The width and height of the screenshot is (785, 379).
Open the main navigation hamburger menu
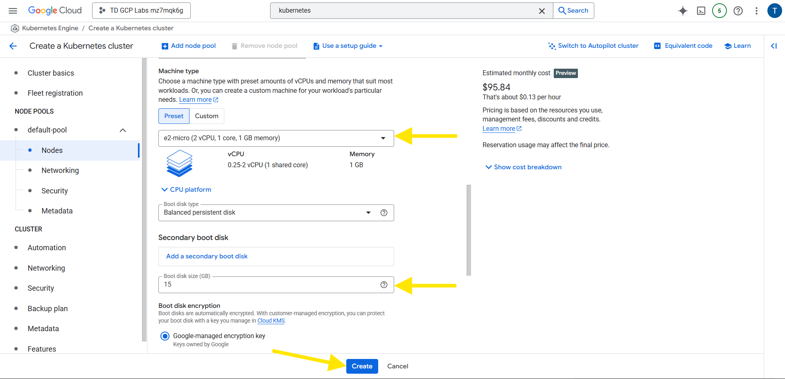[13, 11]
